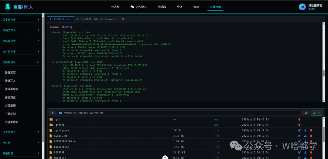Expand the 控制类命令 menu
This screenshot has height=159, width=328.
(21, 30)
